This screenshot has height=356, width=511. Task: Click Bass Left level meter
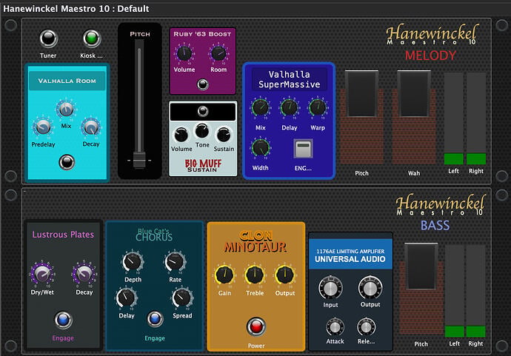[x=454, y=291]
